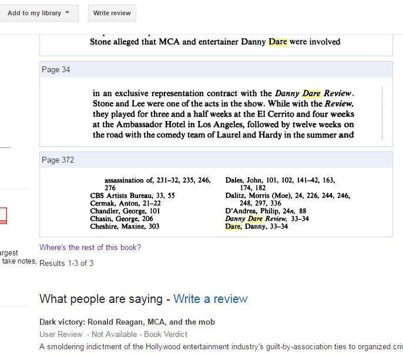
Task: Click the take notes text in left sidebar
Action: (x=19, y=261)
